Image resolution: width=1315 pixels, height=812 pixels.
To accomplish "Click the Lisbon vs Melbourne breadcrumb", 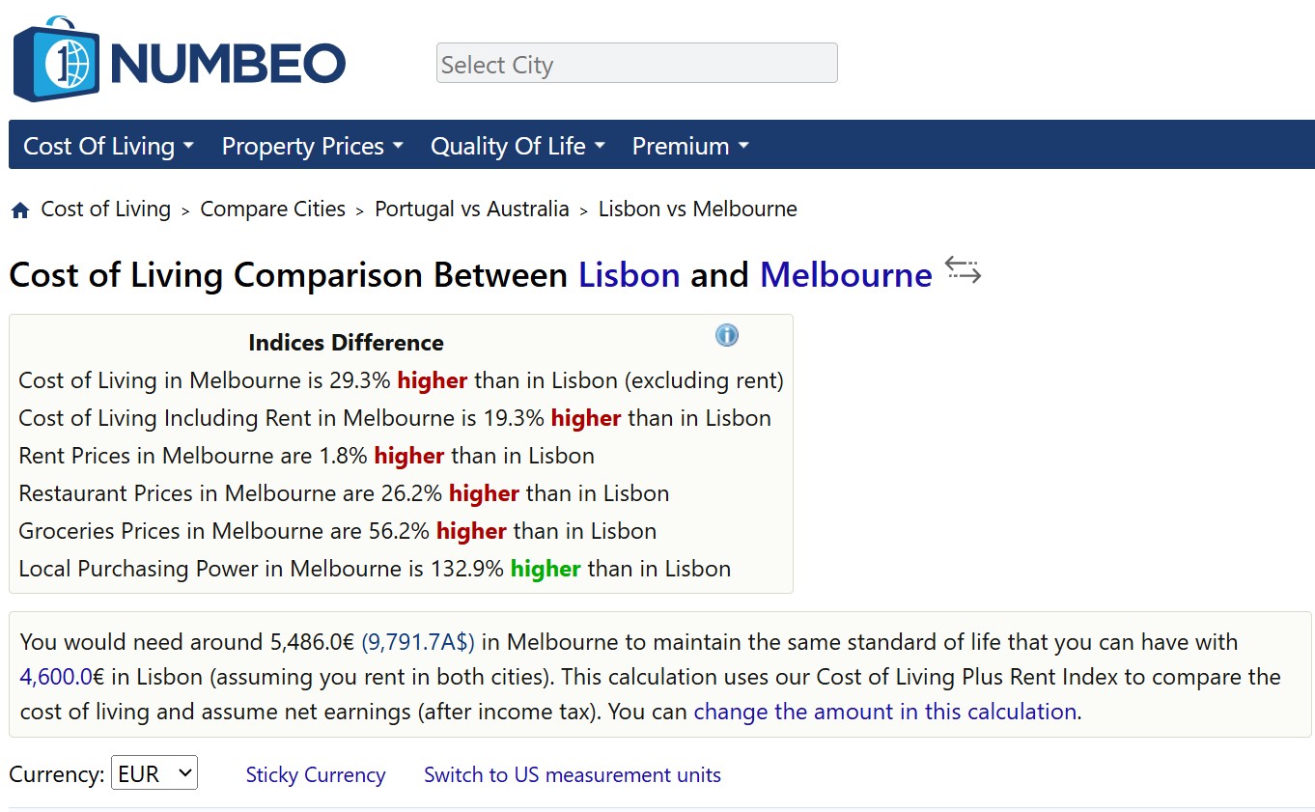I will point(697,210).
